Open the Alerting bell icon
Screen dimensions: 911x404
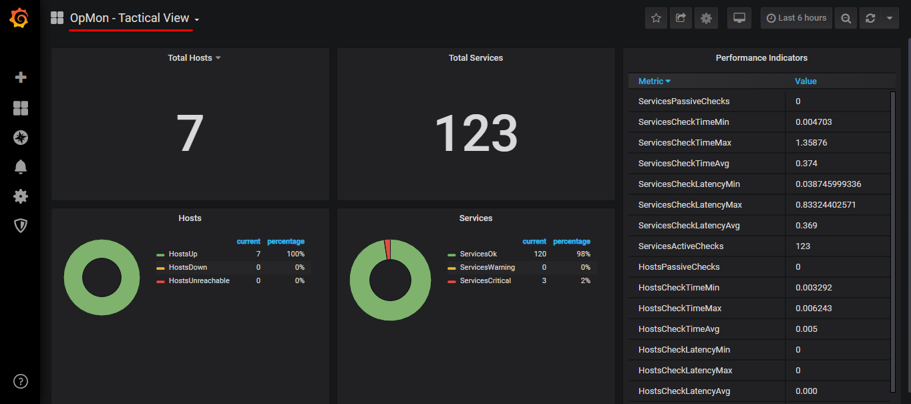[x=21, y=167]
